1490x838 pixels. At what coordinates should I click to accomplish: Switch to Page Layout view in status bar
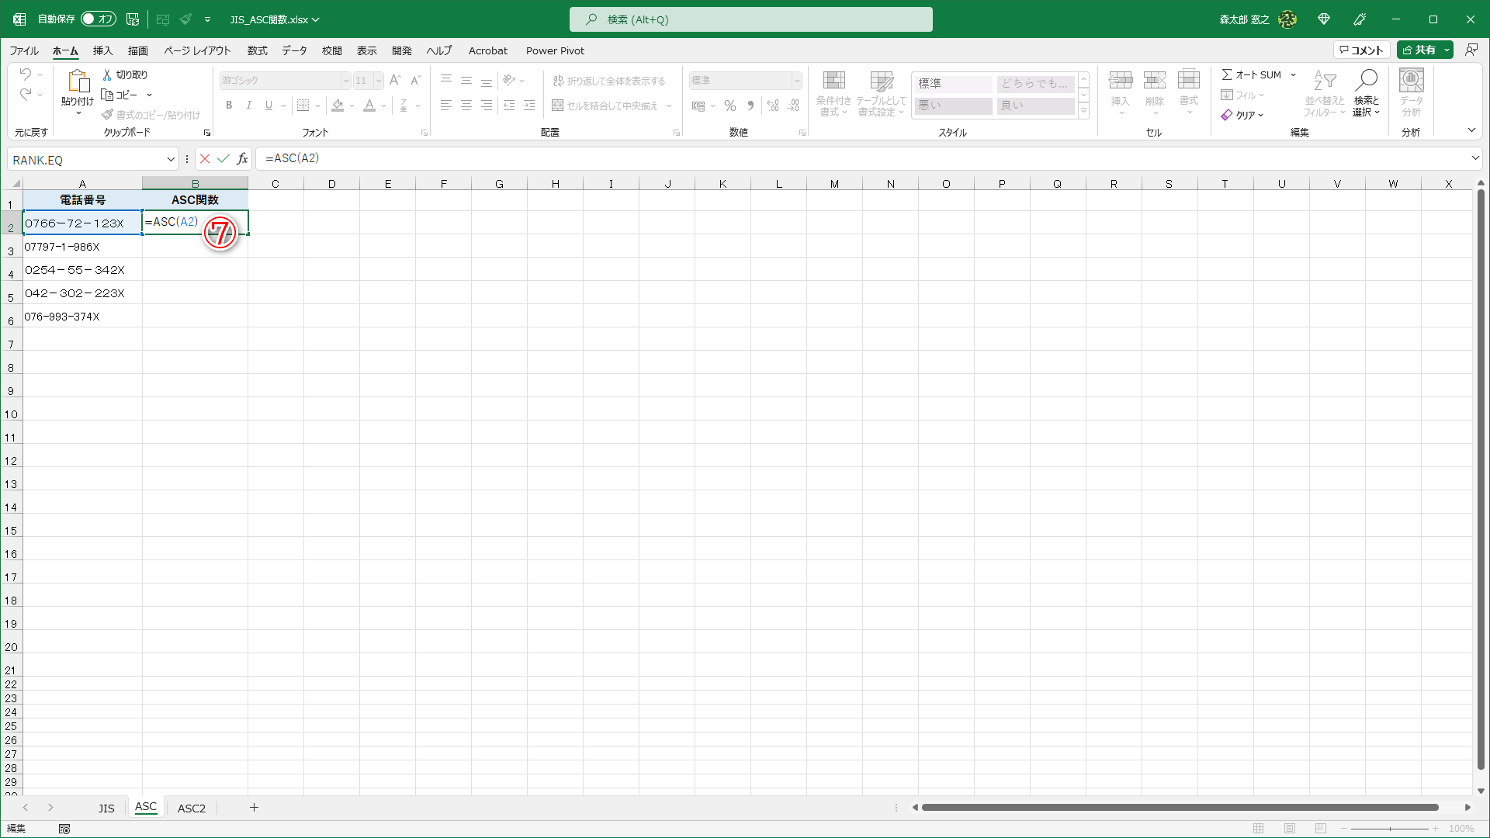(x=1290, y=829)
